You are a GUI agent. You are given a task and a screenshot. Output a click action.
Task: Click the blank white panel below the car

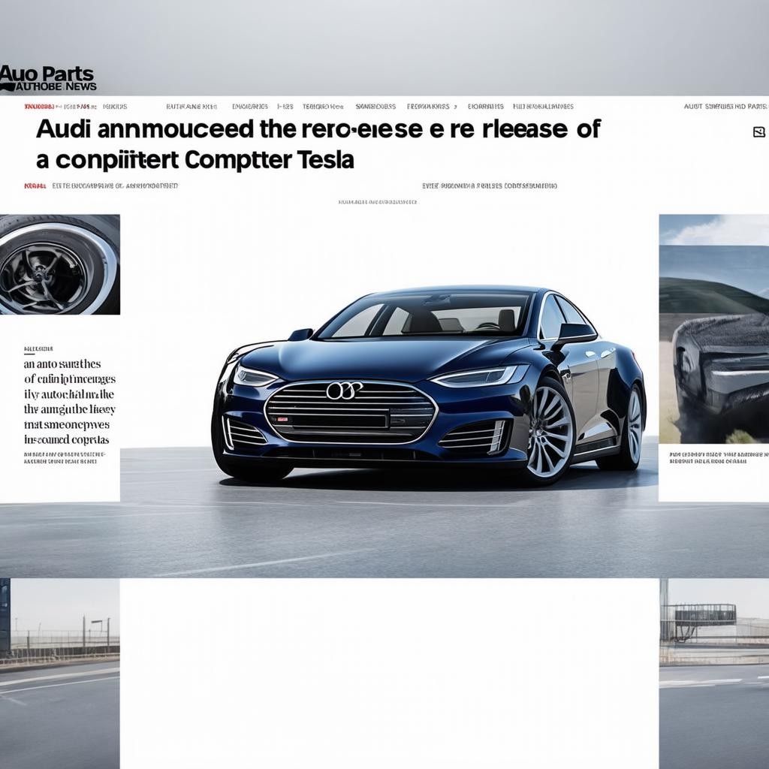(x=389, y=673)
